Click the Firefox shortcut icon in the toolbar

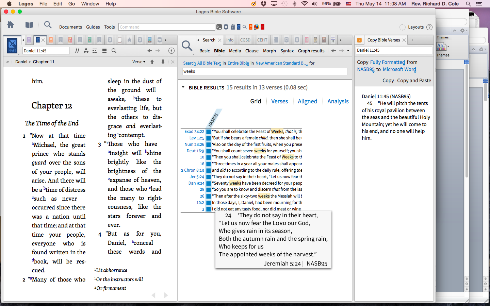(257, 27)
